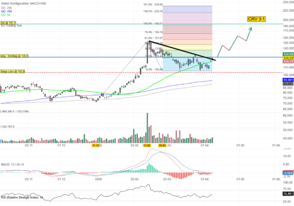Click the blue 93,901 price tag
Viewport: 294px width, 206px height.
288,80
